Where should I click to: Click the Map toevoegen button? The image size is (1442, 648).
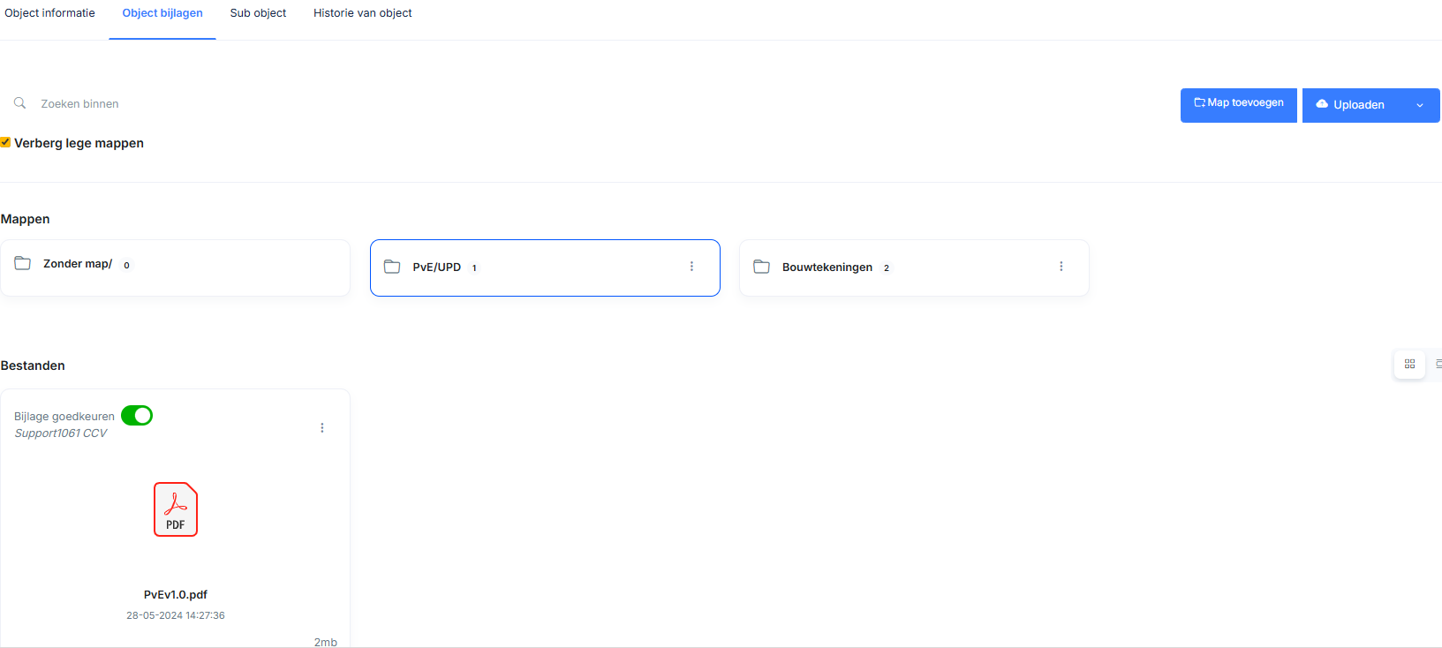[1238, 104]
